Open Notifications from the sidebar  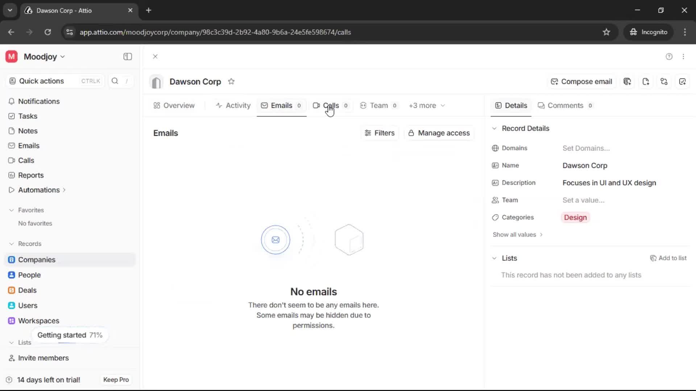[x=39, y=101]
